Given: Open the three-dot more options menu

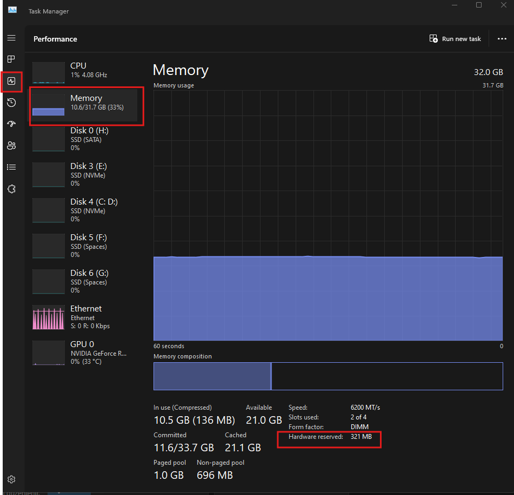Looking at the screenshot, I should (x=502, y=39).
